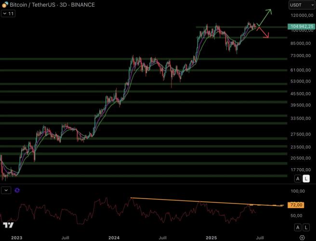Viewport: 316px width, 241px height.
Task: Toggle log scale L on RSI pane
Action: 306,228
